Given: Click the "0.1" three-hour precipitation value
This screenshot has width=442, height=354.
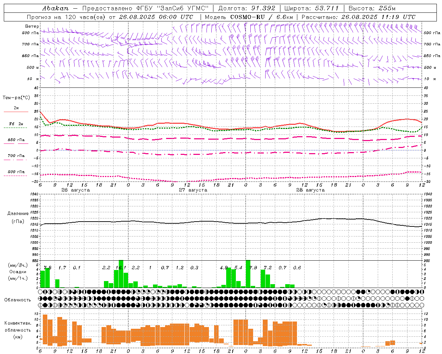Looking at the screenshot, I should click(77, 268).
